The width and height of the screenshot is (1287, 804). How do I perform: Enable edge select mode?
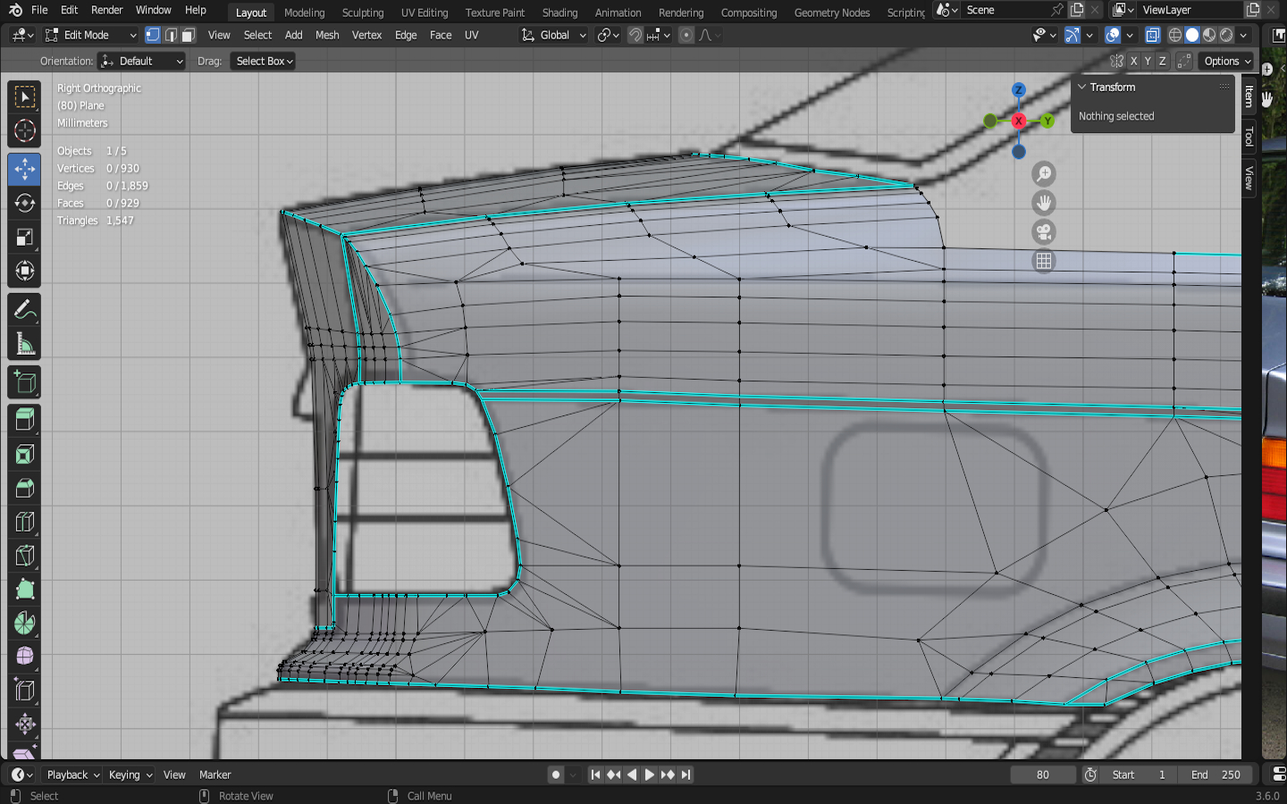click(x=171, y=35)
